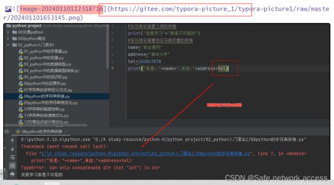334x185 pixels.
Task: Open the file starting with 10
Action: click(44, 109)
